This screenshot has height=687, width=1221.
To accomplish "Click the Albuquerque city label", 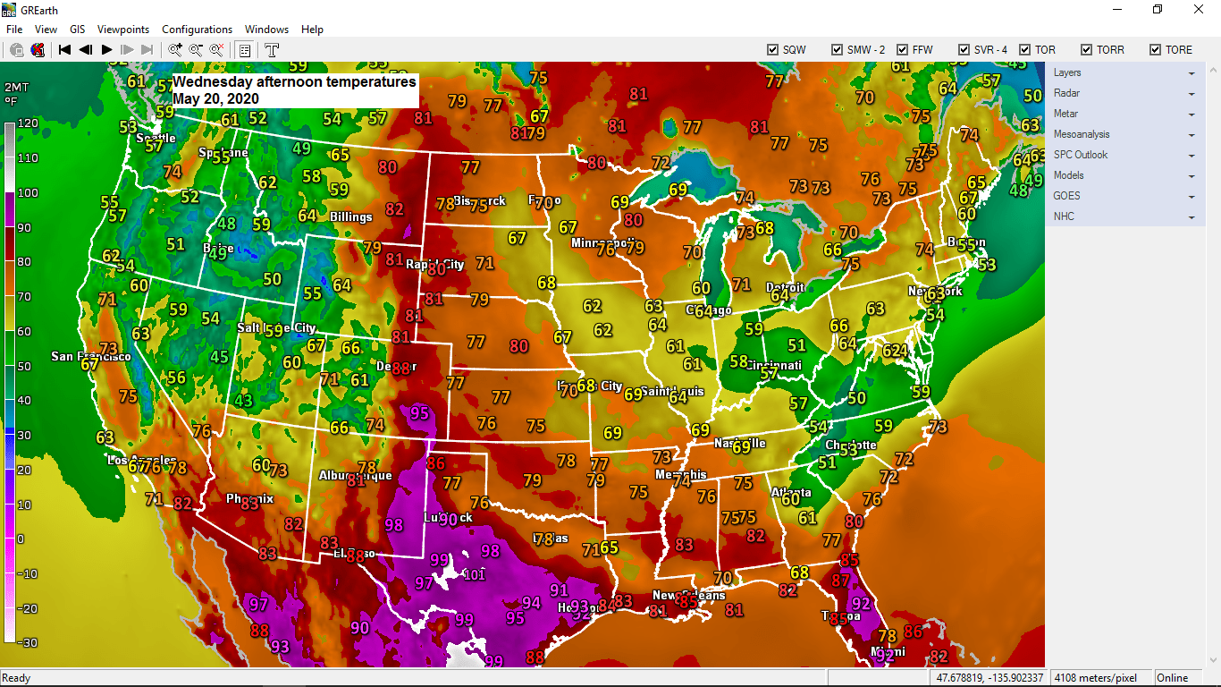I will click(x=356, y=475).
